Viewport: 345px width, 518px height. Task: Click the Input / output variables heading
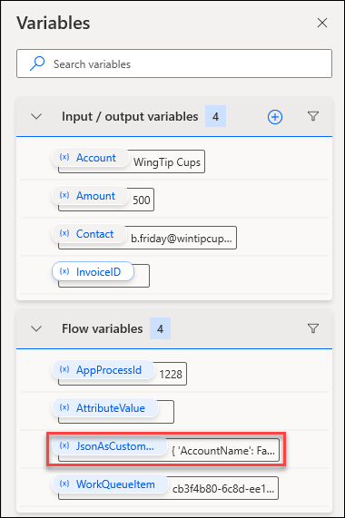(x=130, y=117)
